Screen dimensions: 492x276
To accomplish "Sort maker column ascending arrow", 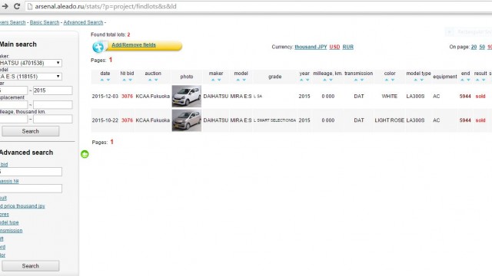I will point(213,80).
